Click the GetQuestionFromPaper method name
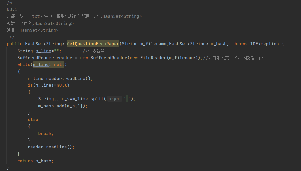This screenshot has width=301, height=171. (x=93, y=44)
